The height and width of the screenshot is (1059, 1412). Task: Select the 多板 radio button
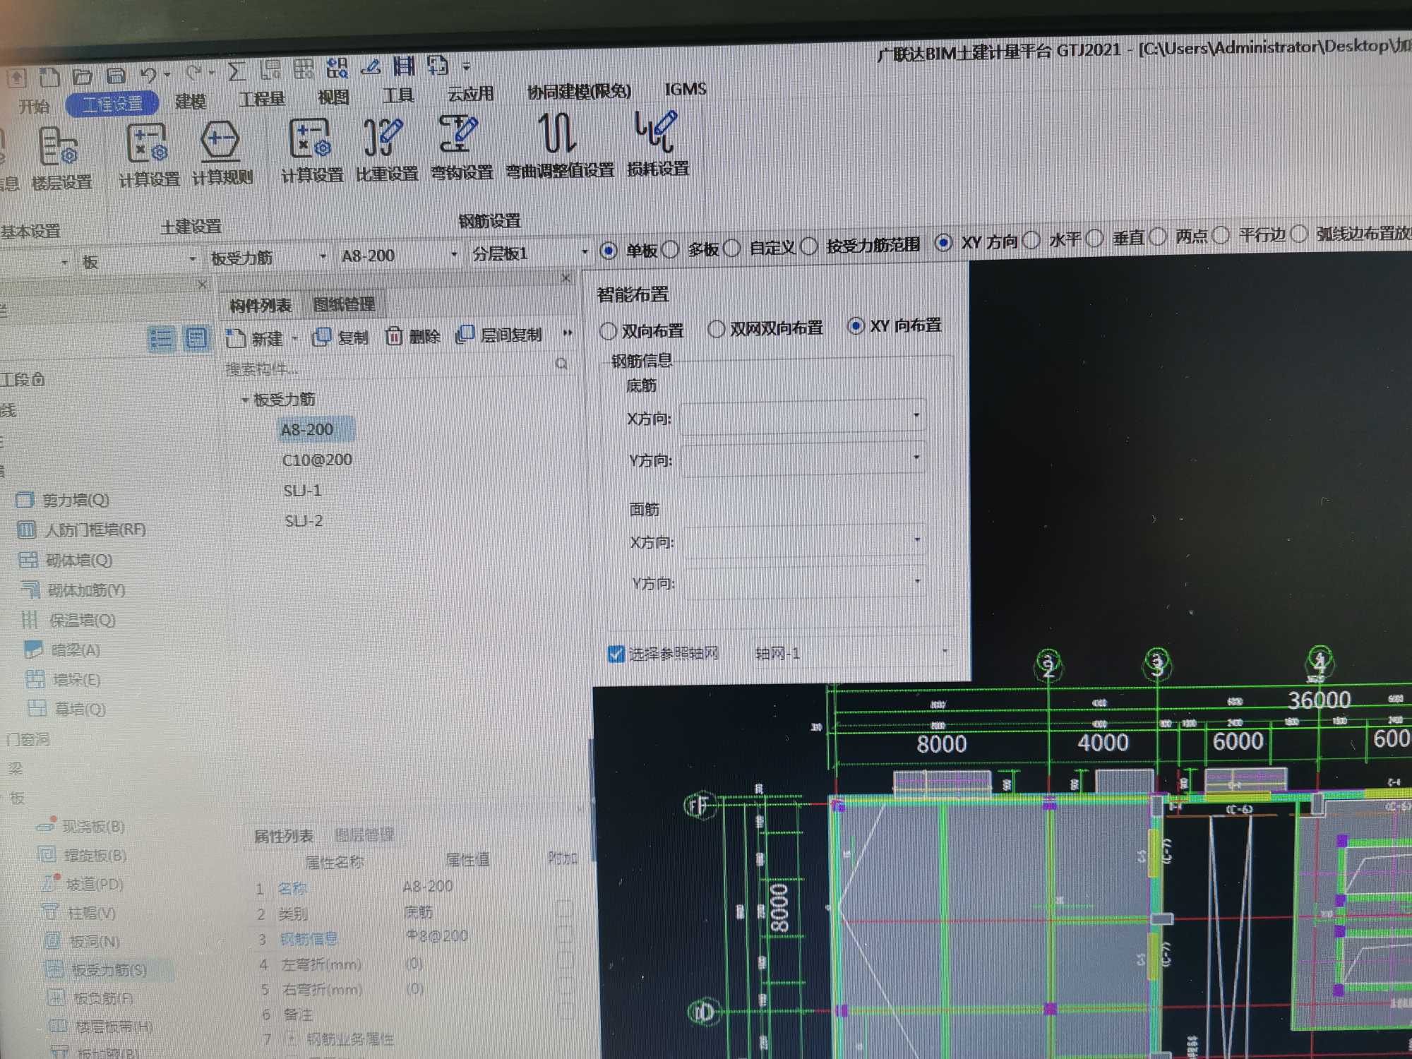pos(671,249)
